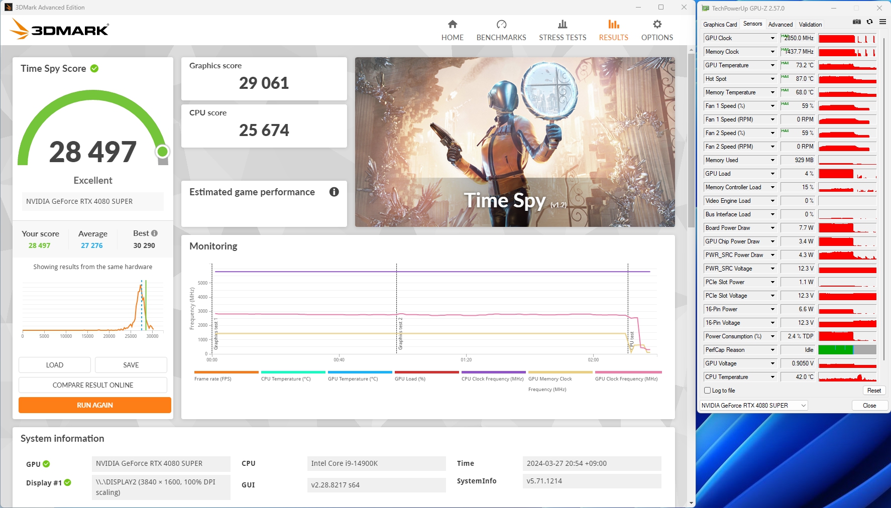Image resolution: width=891 pixels, height=508 pixels.
Task: Select the Sensors tab in GPU-Z
Action: (752, 24)
